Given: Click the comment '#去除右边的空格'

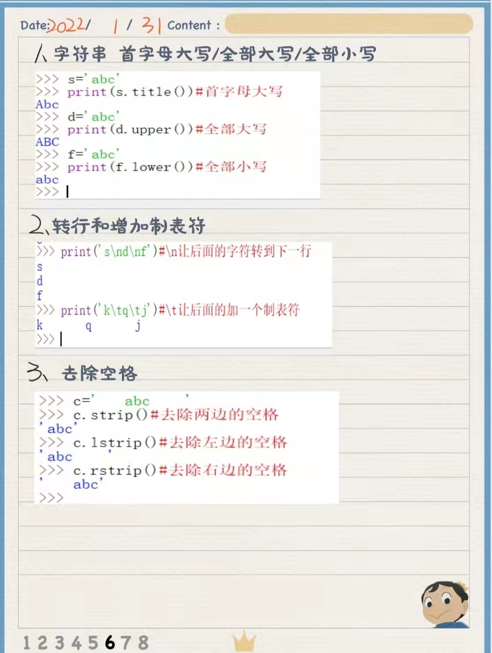Looking at the screenshot, I should [x=223, y=470].
